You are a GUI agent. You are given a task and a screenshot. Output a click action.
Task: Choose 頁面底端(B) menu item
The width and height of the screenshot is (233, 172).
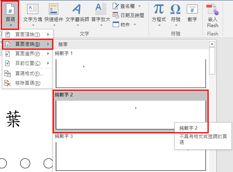click(x=27, y=44)
